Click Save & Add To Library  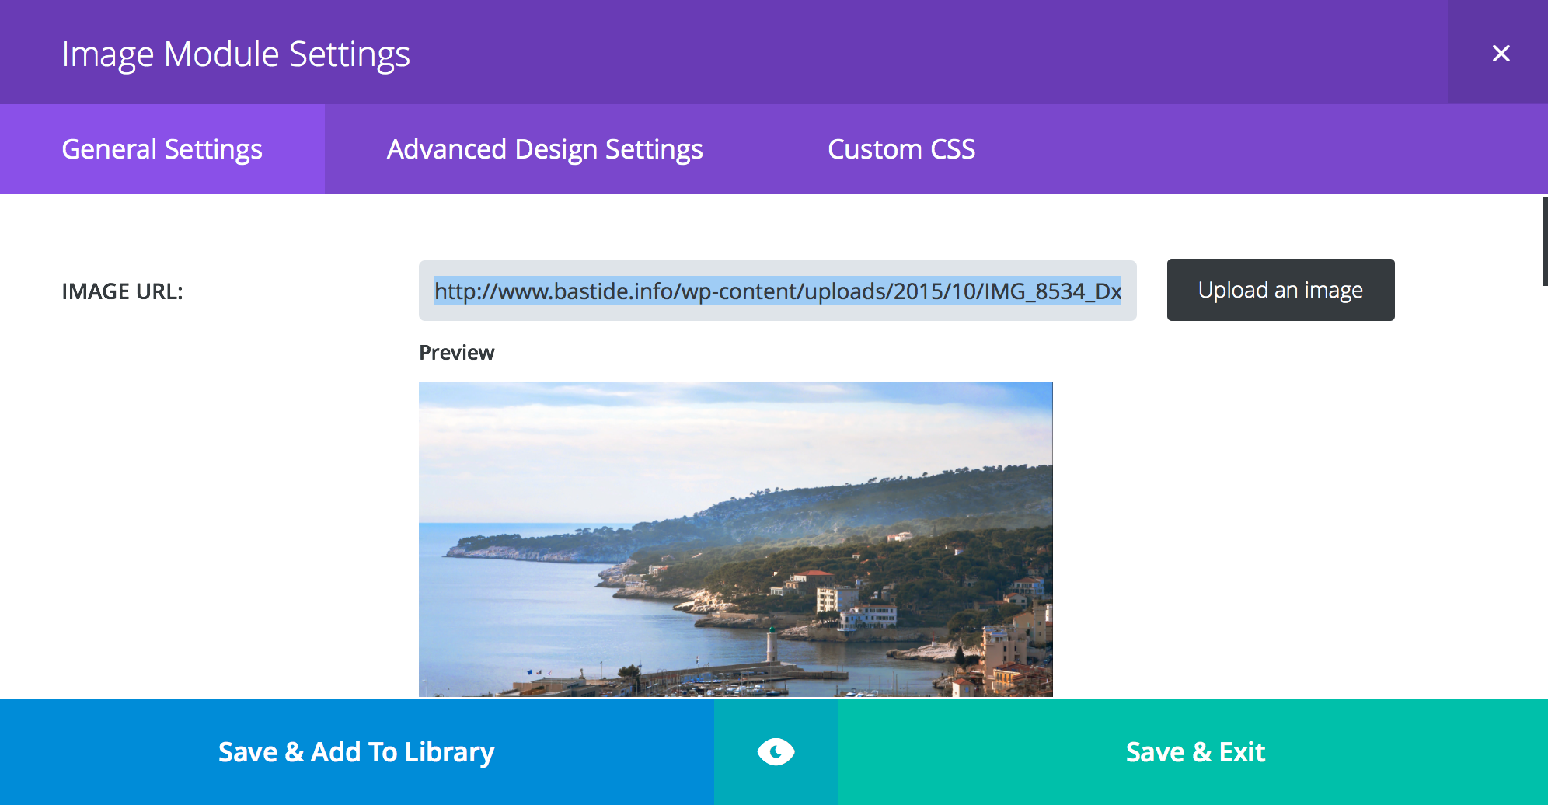tap(357, 751)
